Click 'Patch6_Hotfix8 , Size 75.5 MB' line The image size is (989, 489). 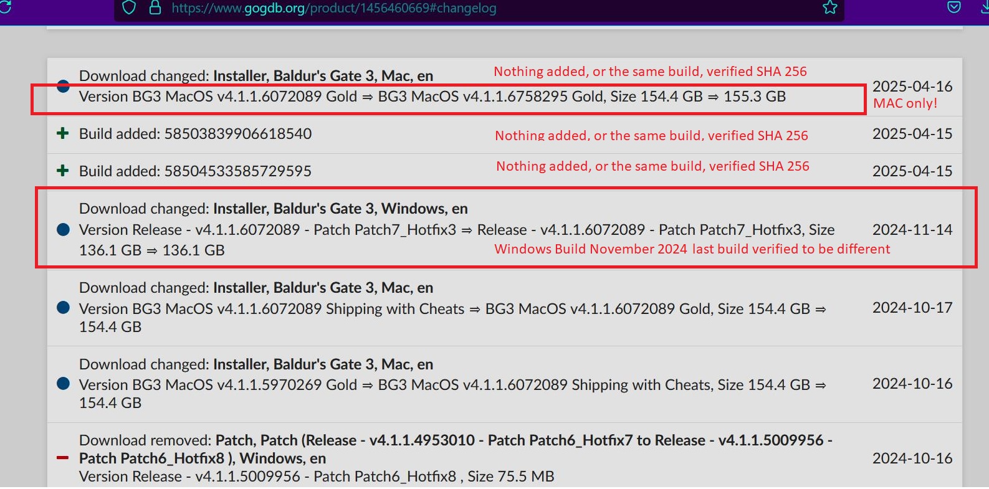click(317, 477)
